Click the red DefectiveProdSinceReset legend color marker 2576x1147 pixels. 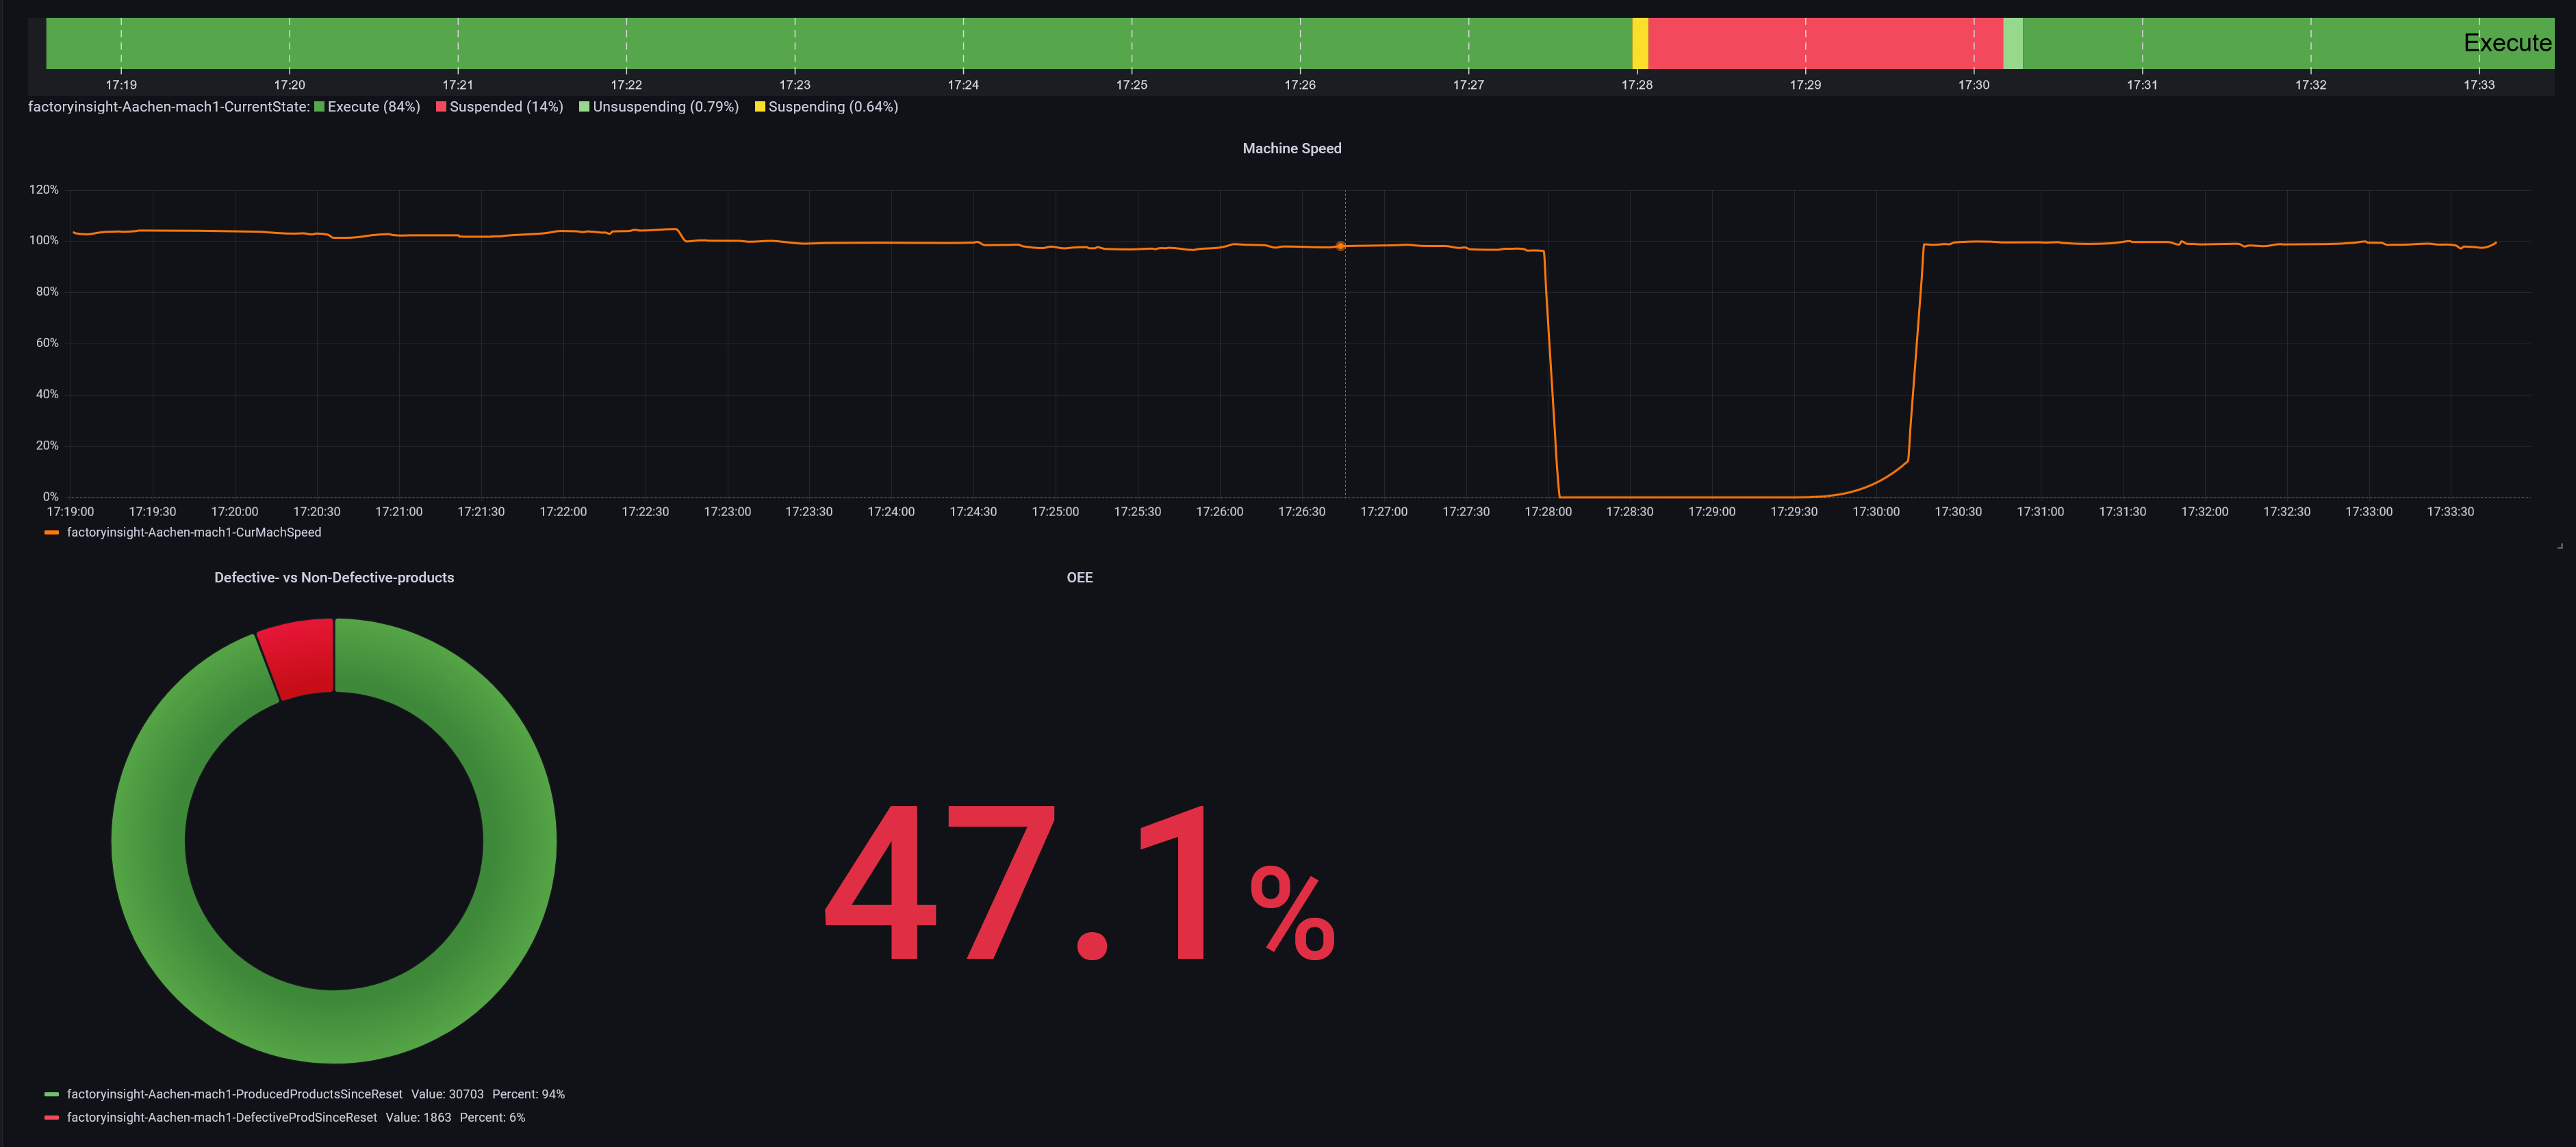[x=52, y=1118]
